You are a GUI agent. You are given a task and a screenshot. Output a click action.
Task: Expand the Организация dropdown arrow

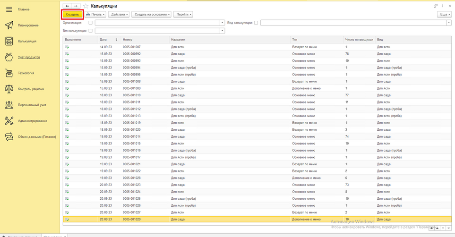tap(223, 23)
